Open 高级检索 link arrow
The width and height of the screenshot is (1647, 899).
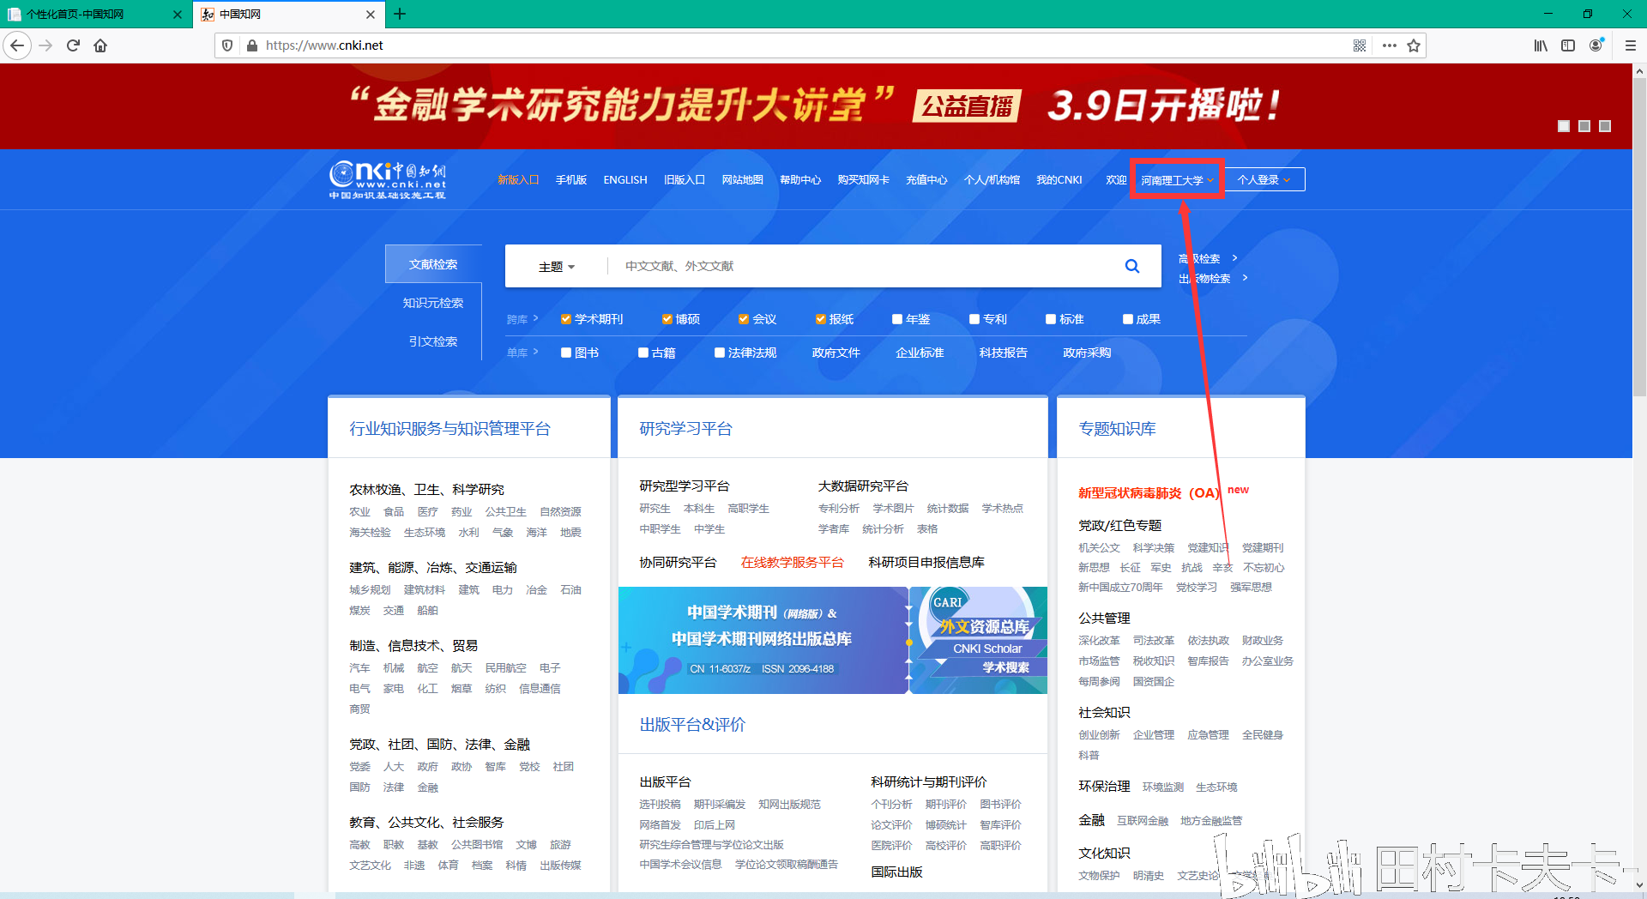pyautogui.click(x=1234, y=258)
